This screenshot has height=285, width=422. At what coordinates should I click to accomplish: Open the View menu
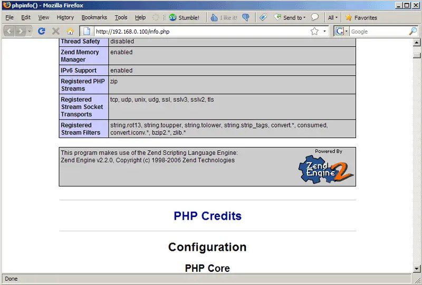[x=44, y=17]
